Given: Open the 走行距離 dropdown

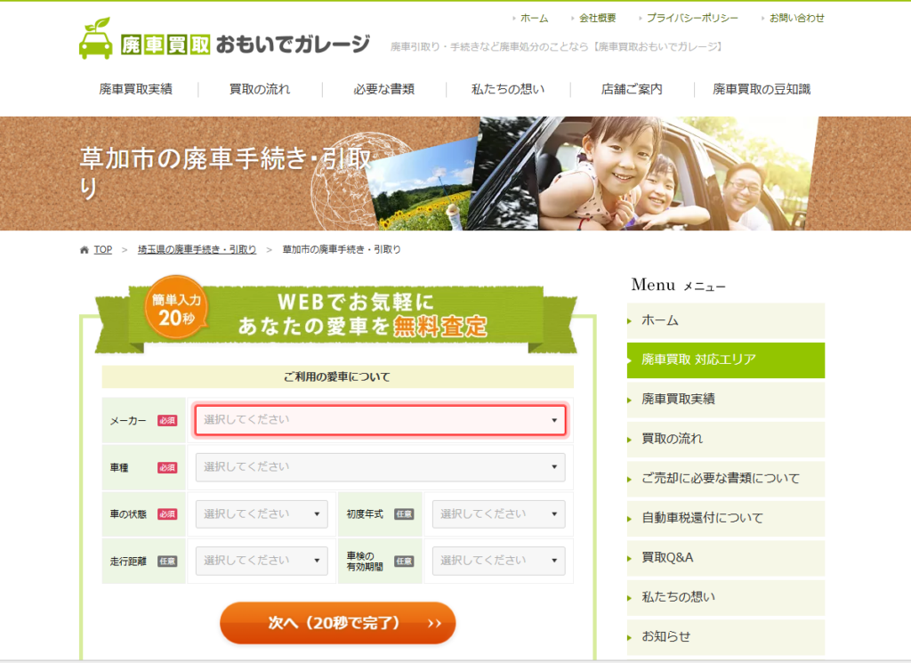Looking at the screenshot, I should point(262,561).
